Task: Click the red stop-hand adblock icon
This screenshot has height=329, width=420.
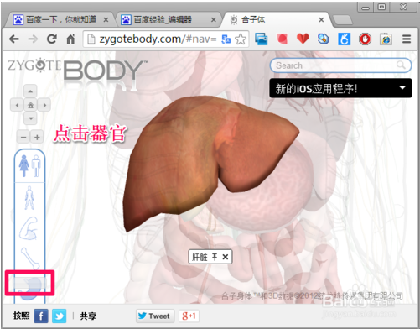Action: coord(365,39)
